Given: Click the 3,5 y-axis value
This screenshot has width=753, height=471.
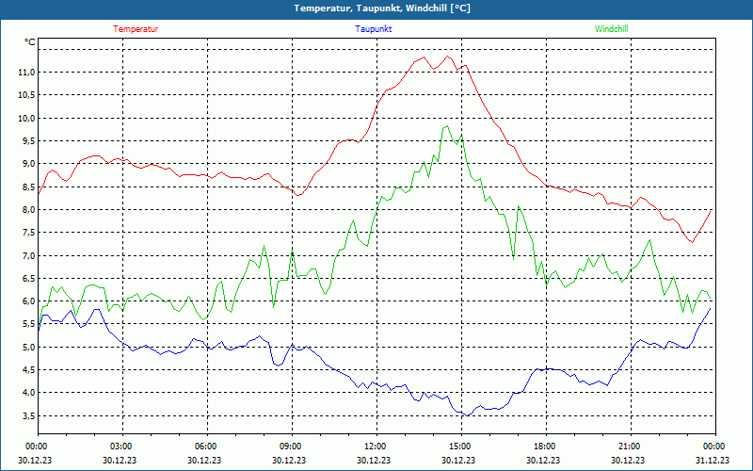Looking at the screenshot, I should (28, 415).
